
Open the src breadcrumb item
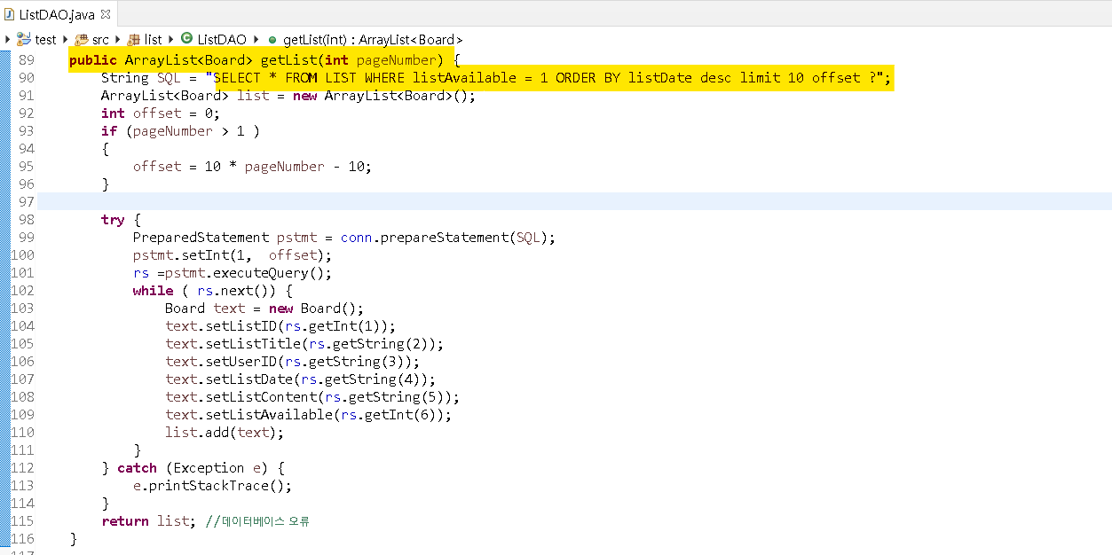(100, 39)
